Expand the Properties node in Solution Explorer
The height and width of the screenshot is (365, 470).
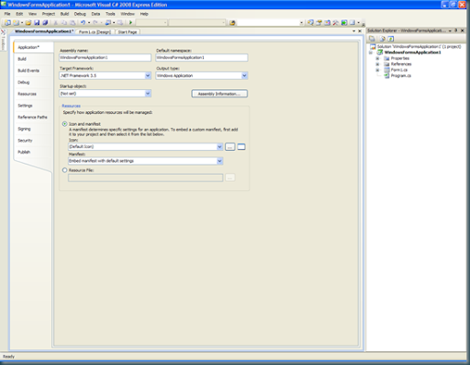pyautogui.click(x=377, y=58)
